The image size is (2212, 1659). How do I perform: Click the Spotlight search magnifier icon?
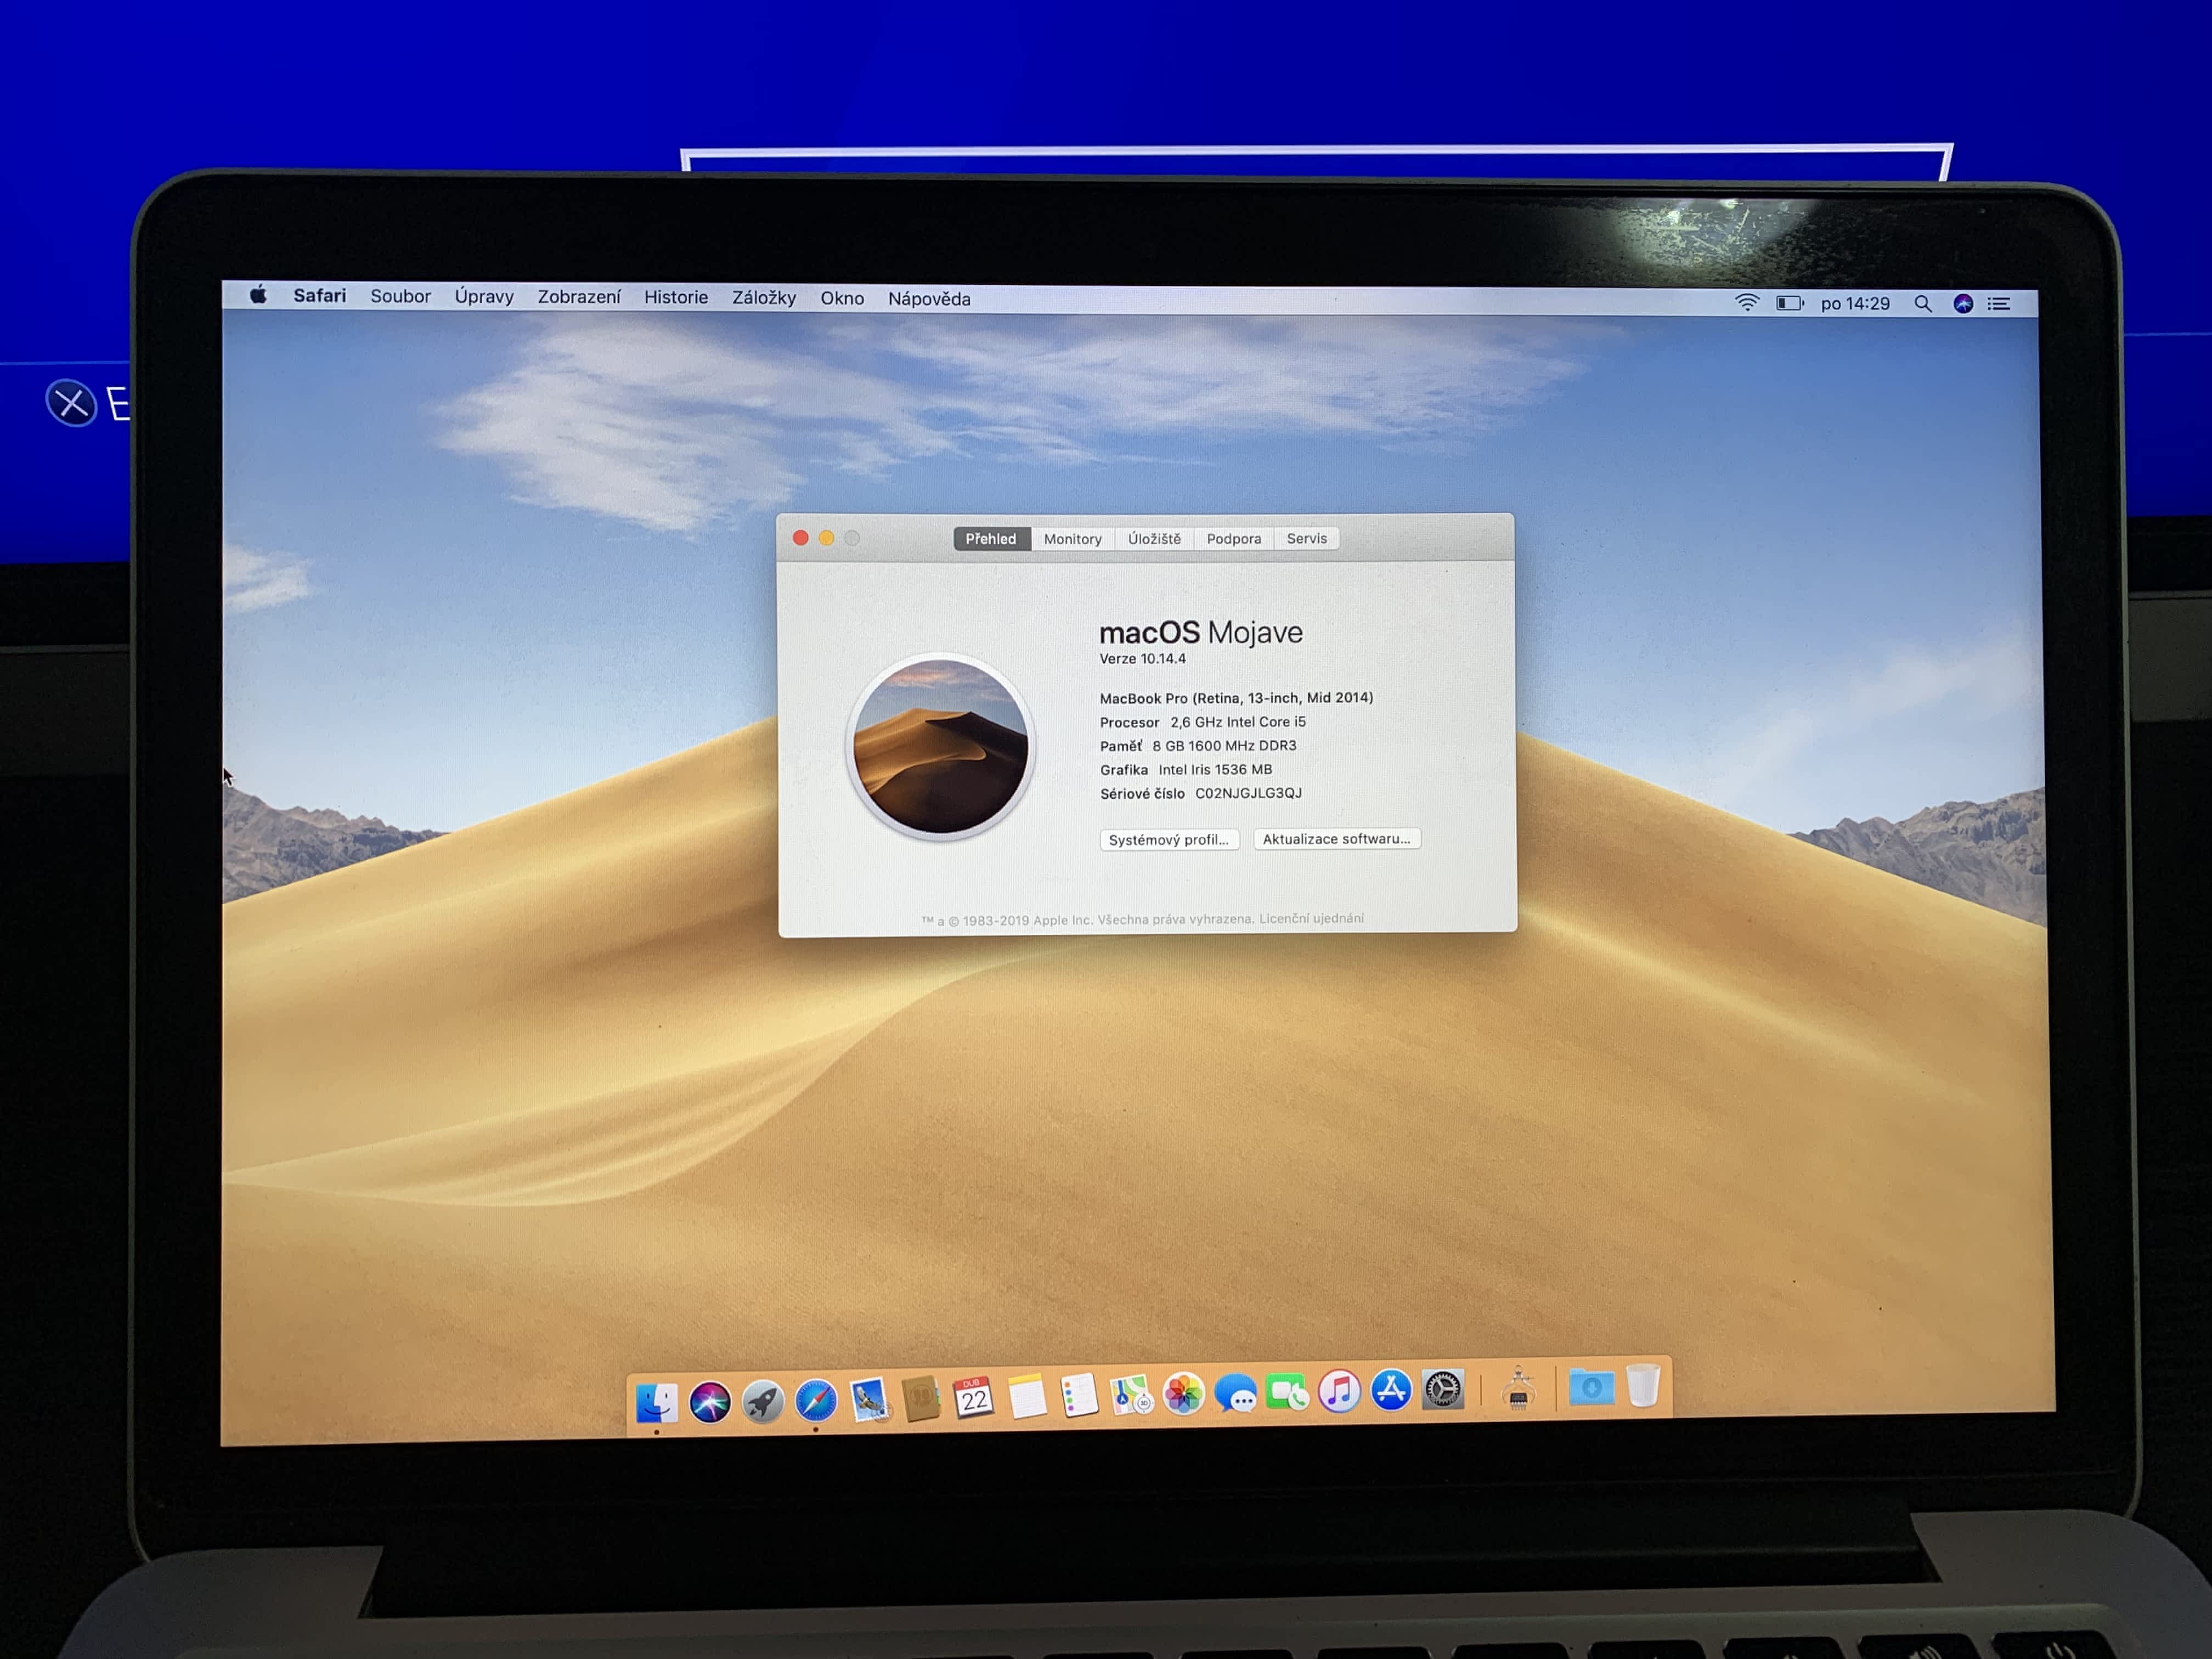1922,304
